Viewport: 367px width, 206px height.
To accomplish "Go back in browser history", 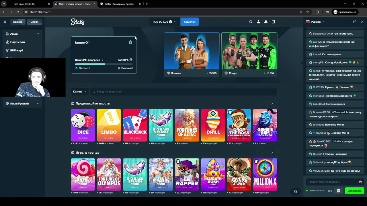I will 4,12.
